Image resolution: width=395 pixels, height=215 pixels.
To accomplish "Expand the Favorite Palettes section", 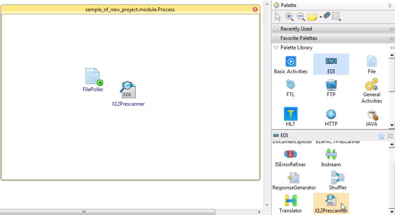I will point(276,38).
